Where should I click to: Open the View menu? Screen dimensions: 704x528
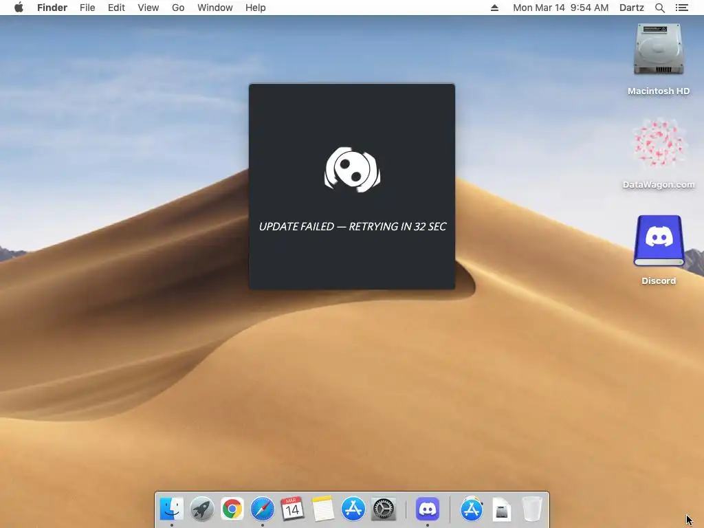pyautogui.click(x=148, y=8)
